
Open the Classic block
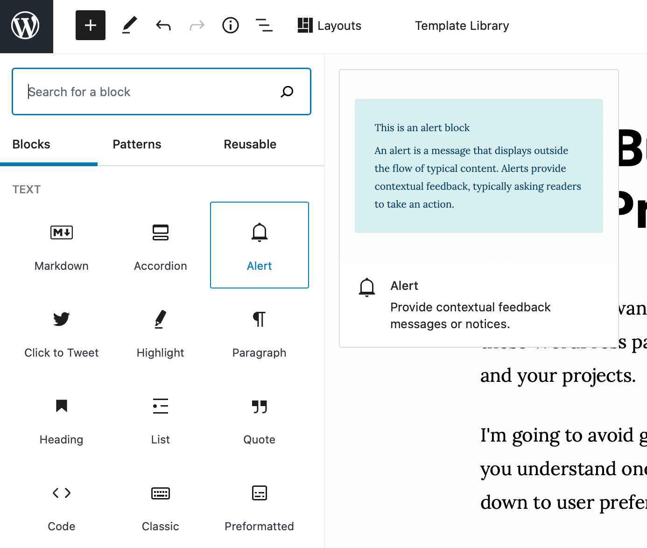[160, 506]
